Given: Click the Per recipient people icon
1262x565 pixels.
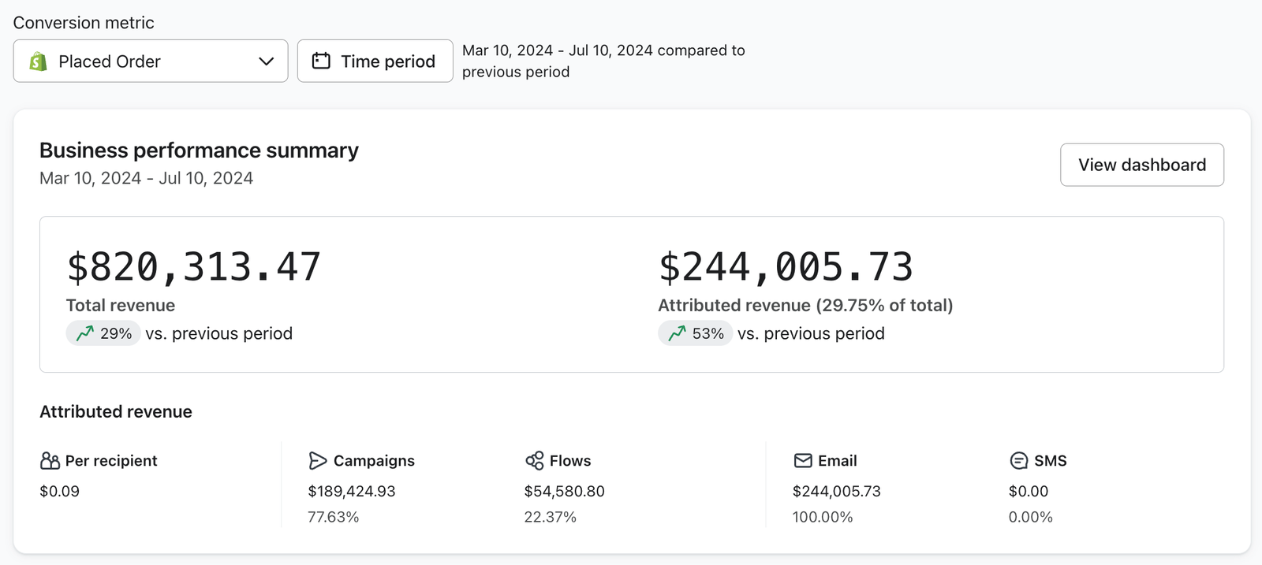Looking at the screenshot, I should [x=50, y=461].
